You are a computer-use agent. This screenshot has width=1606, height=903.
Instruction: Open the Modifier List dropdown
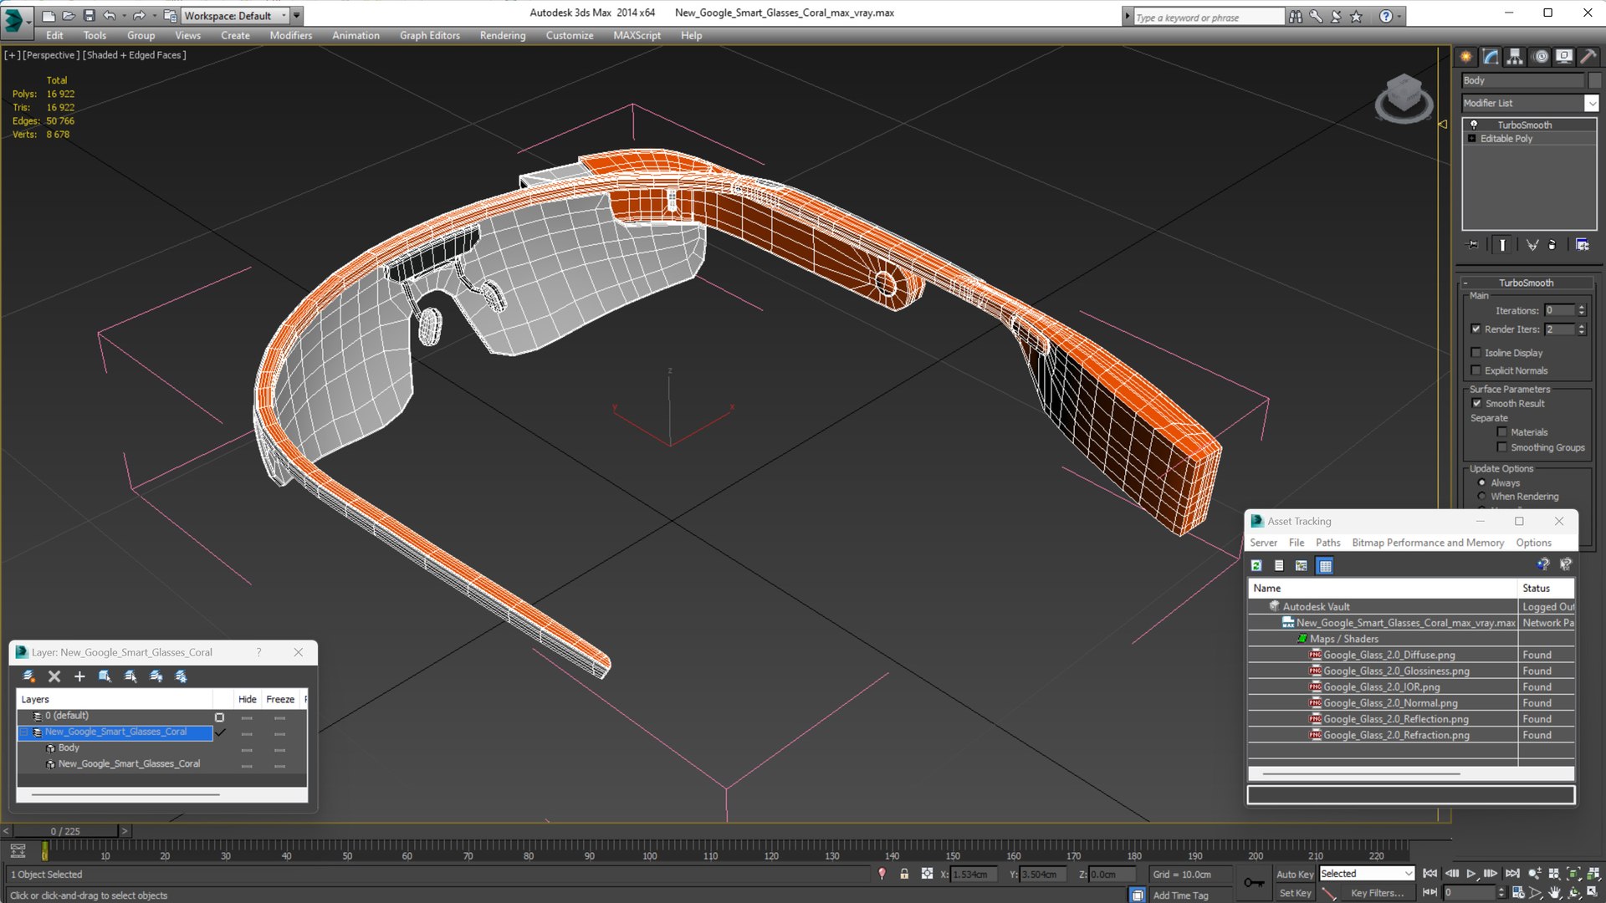pos(1591,103)
